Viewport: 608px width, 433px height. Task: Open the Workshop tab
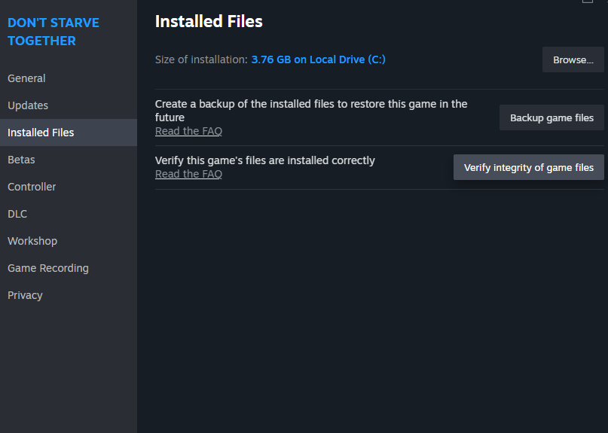[x=32, y=241]
